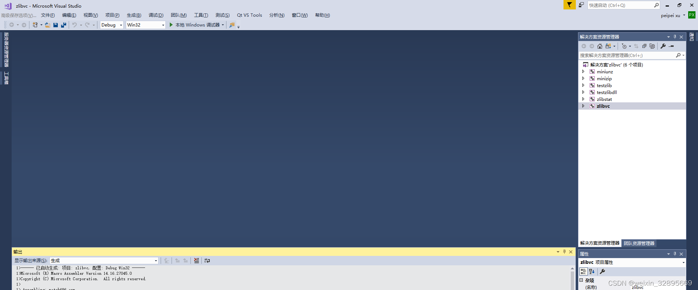Expand the testzlib project node

click(583, 86)
